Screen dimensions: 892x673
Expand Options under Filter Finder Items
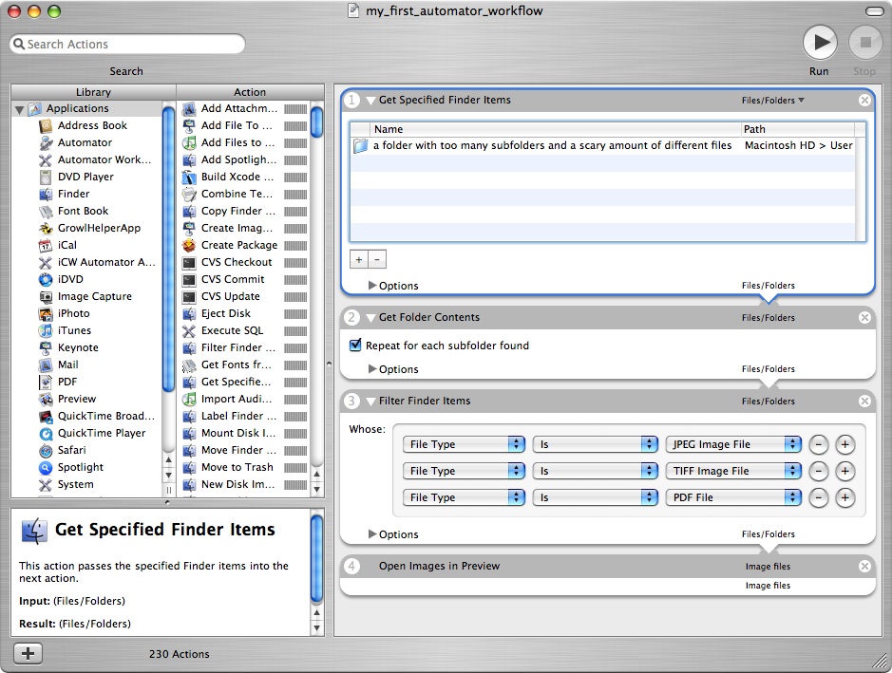point(372,533)
